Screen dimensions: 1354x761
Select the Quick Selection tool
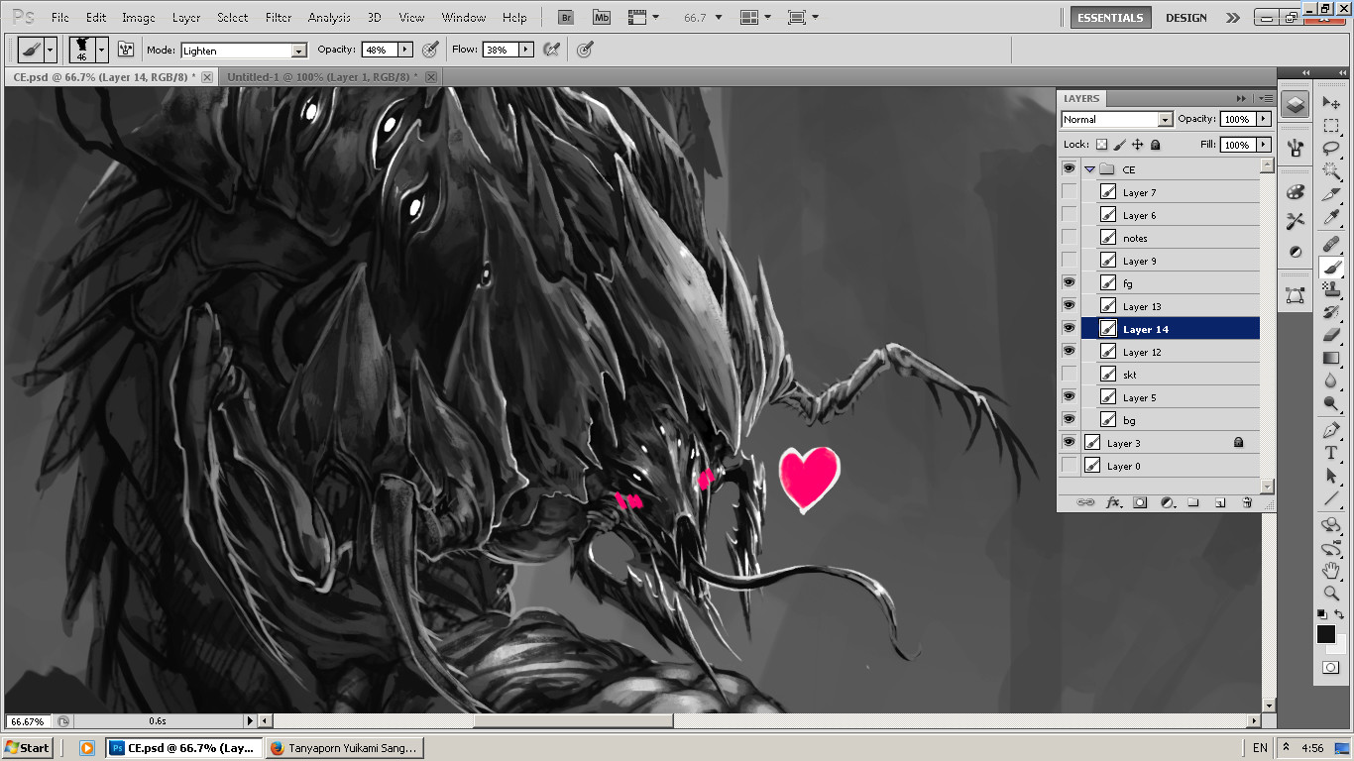[x=1330, y=171]
